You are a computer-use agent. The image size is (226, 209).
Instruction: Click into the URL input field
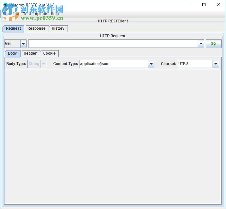coord(113,44)
